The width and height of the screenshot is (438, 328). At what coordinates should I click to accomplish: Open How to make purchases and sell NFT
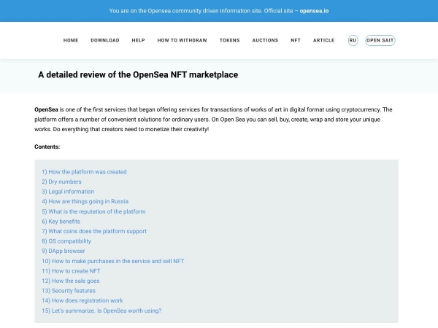click(113, 261)
